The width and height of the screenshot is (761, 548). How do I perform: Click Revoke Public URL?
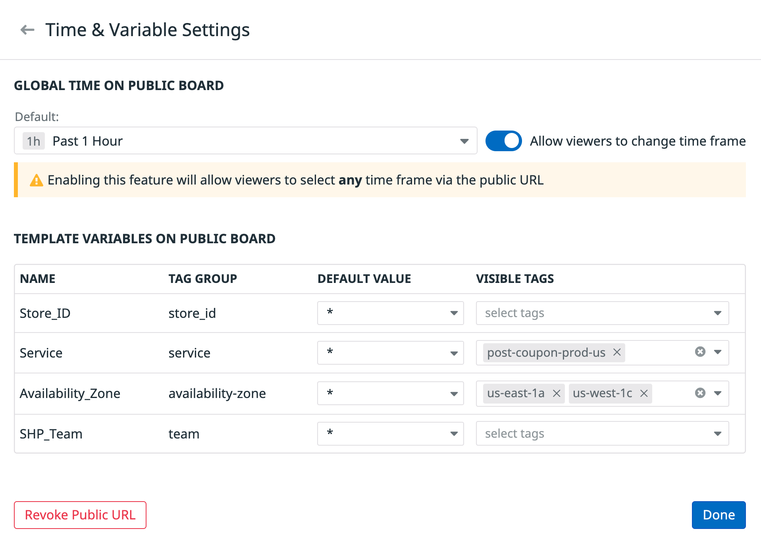(x=80, y=515)
